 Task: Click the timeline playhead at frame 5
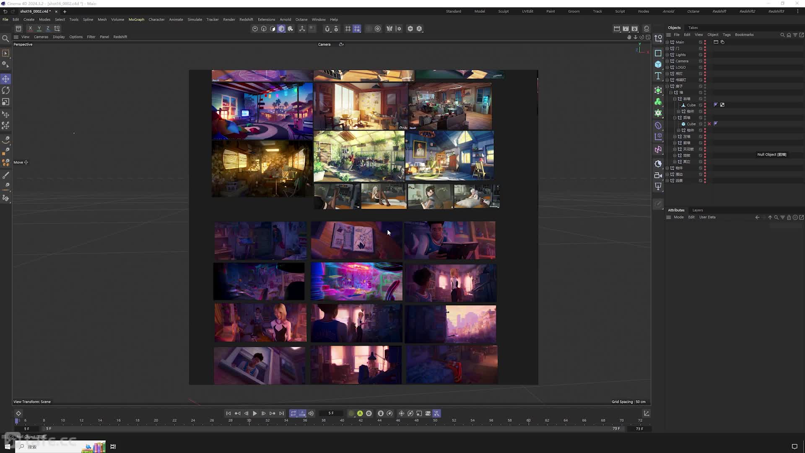(17, 420)
